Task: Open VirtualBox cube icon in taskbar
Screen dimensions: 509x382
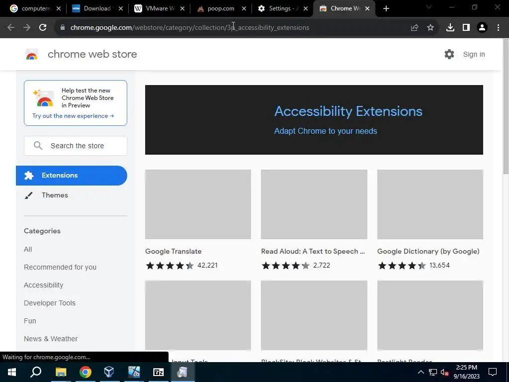Action: (x=109, y=372)
